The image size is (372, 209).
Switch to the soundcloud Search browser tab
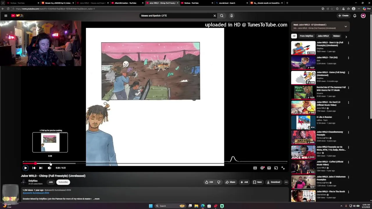227,3
